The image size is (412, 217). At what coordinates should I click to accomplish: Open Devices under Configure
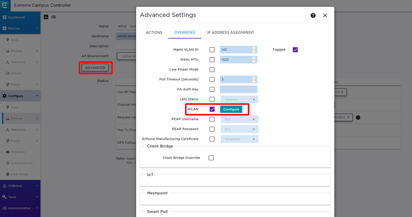(x=20, y=118)
